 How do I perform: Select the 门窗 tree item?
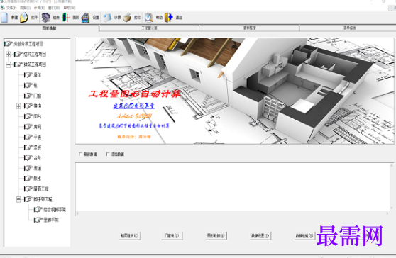[37, 96]
